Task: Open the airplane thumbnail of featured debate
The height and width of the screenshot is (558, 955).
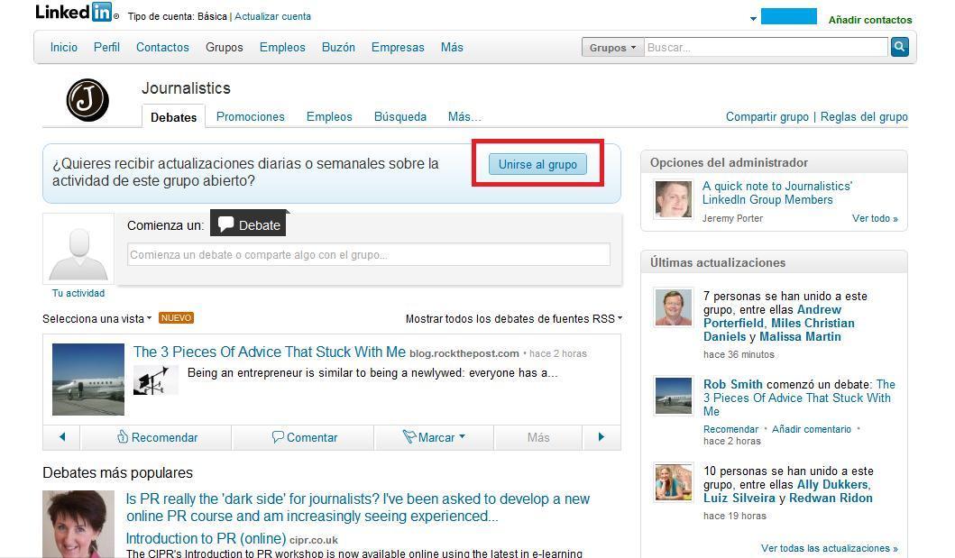Action: (88, 379)
